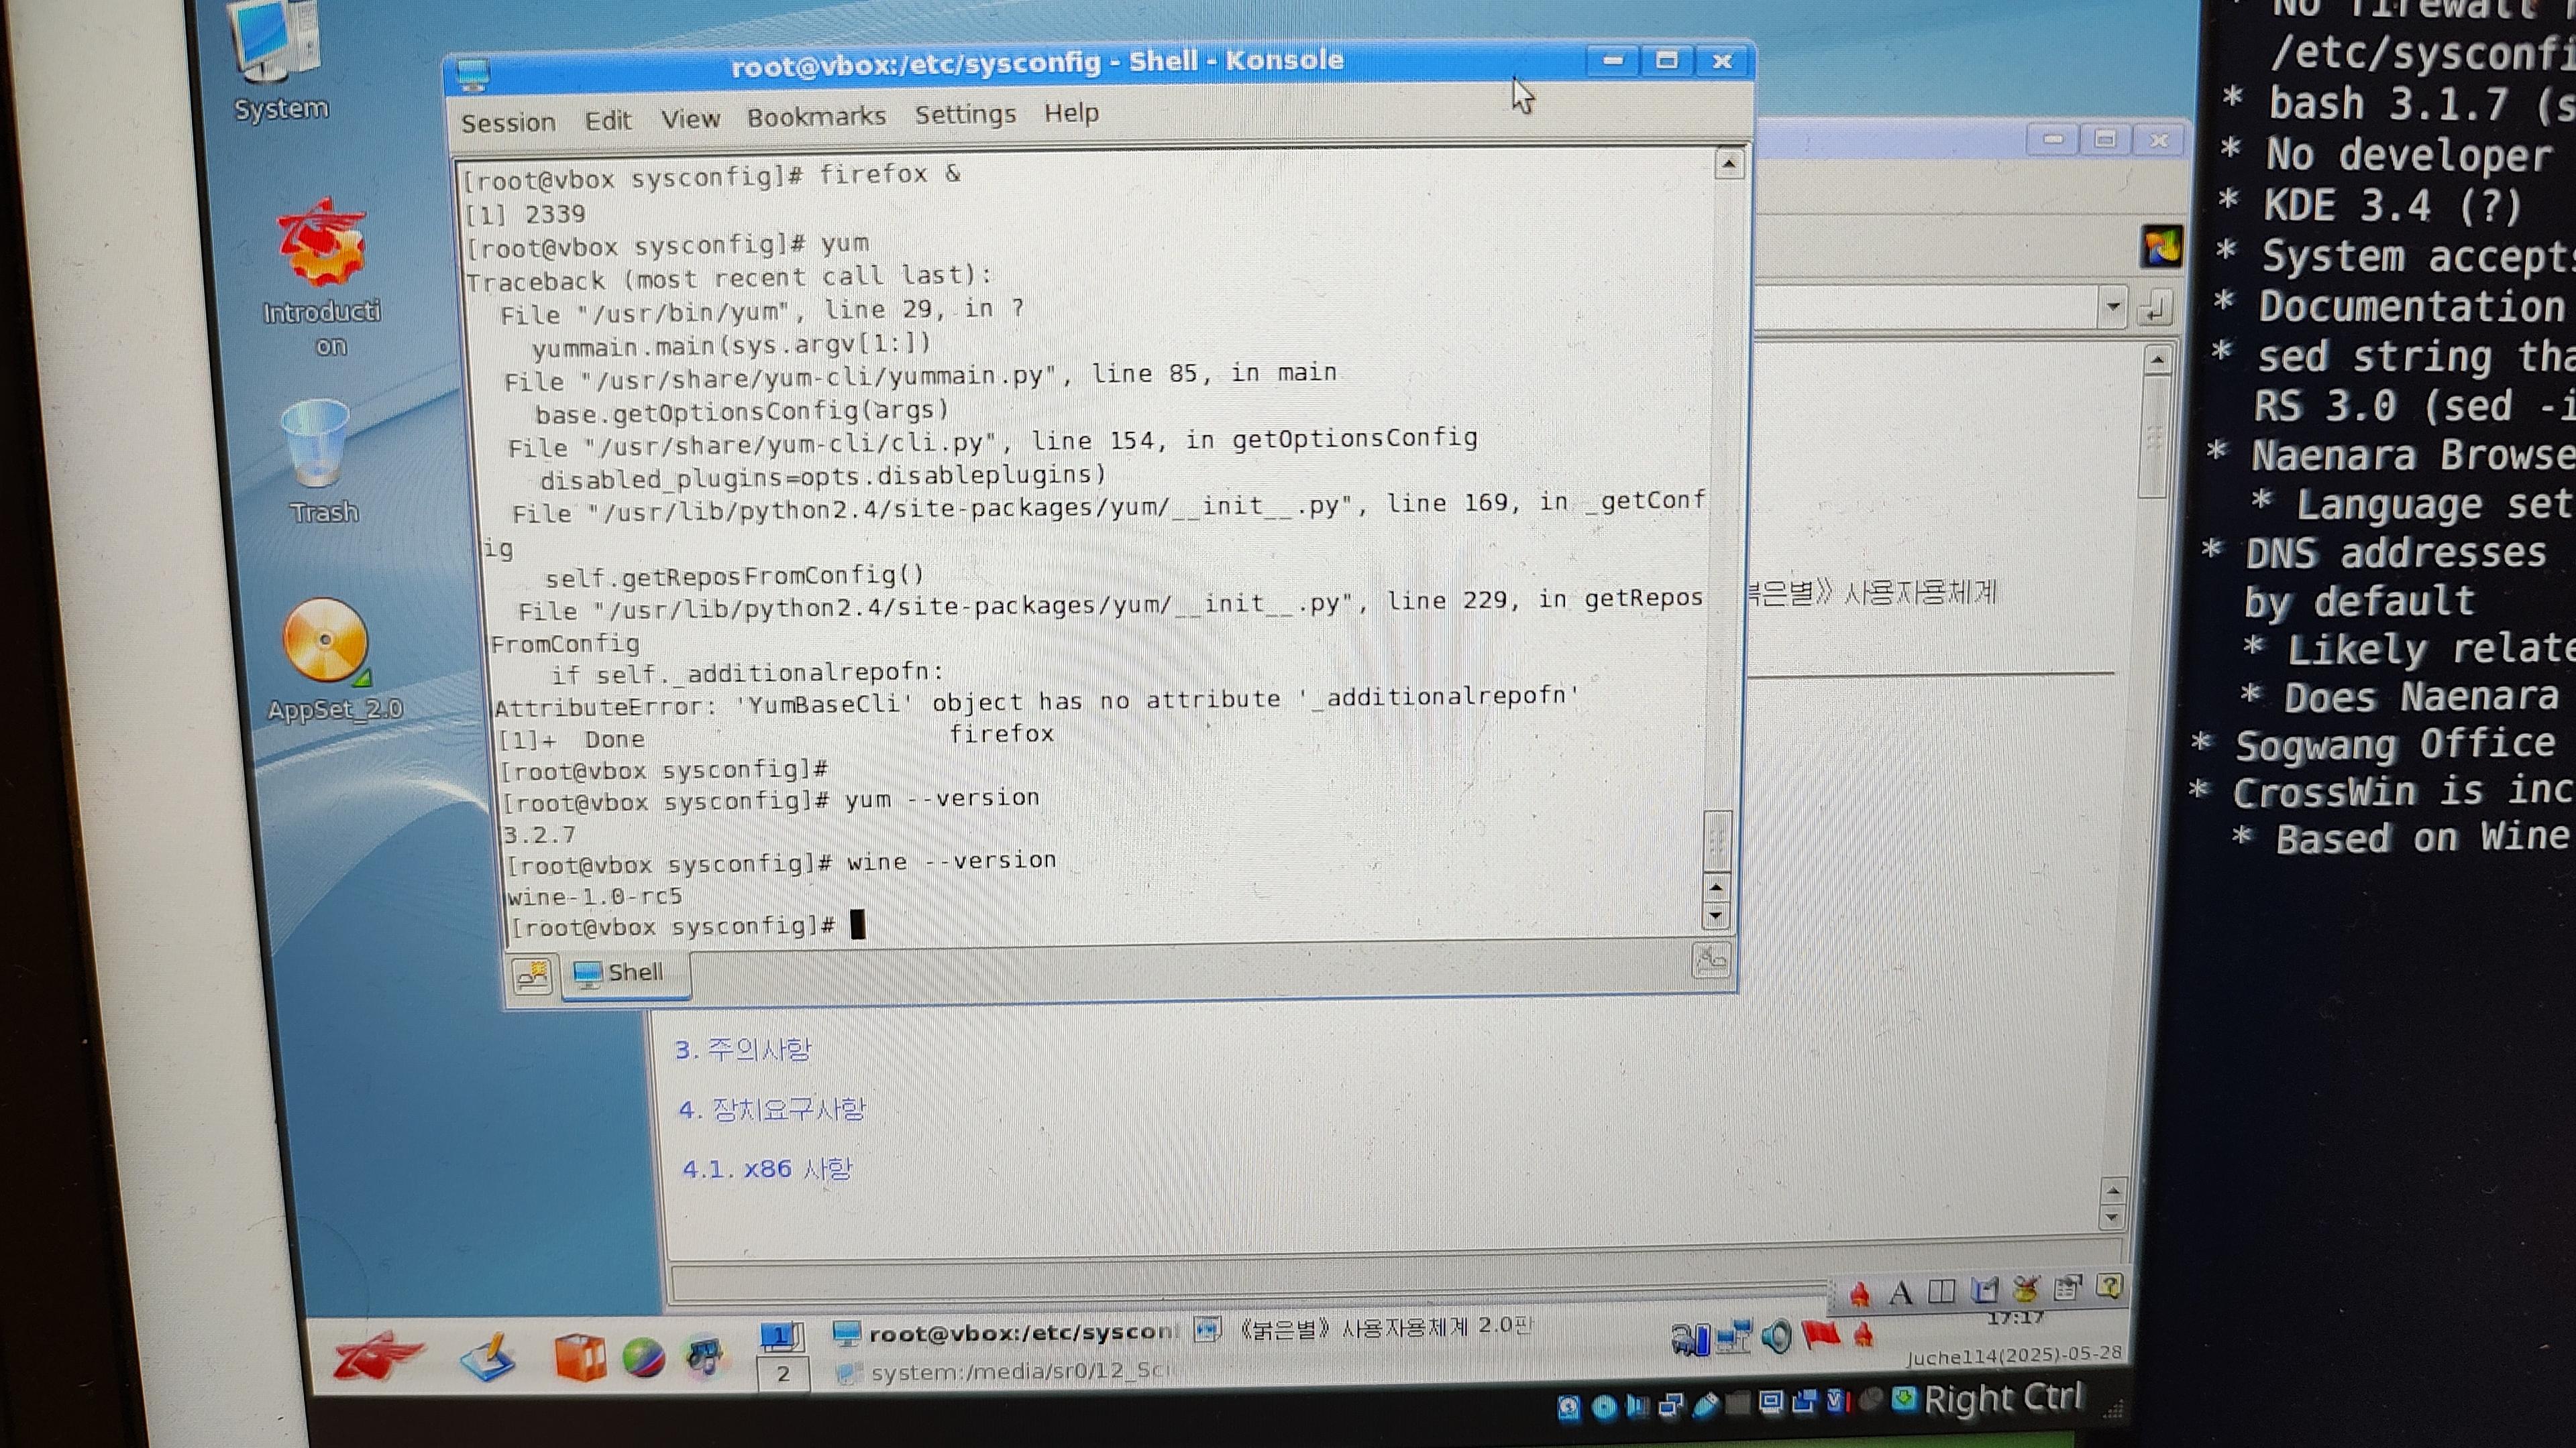Open the Edit menu in Konsole
This screenshot has height=1448, width=2576.
(x=607, y=121)
